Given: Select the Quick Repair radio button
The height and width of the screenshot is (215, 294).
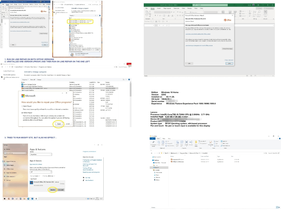Looking at the screenshot, I should [22, 106].
